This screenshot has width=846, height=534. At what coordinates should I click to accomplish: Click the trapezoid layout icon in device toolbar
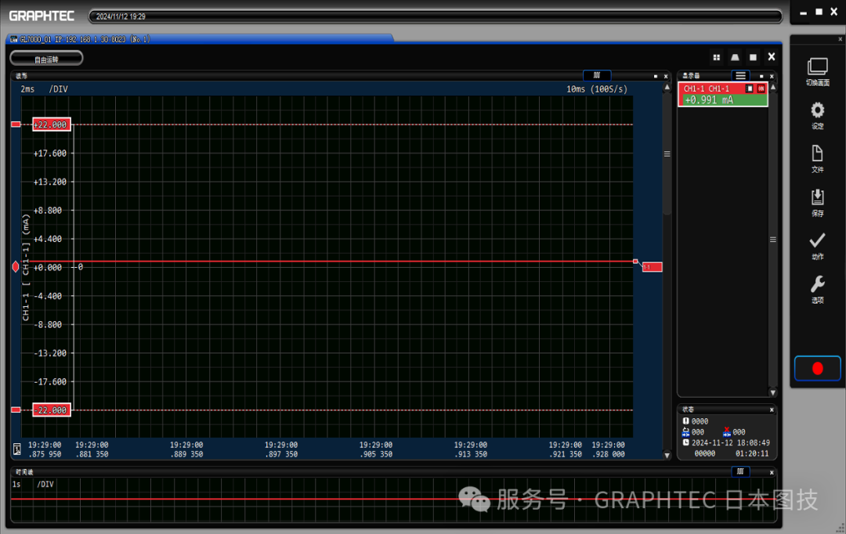click(735, 57)
